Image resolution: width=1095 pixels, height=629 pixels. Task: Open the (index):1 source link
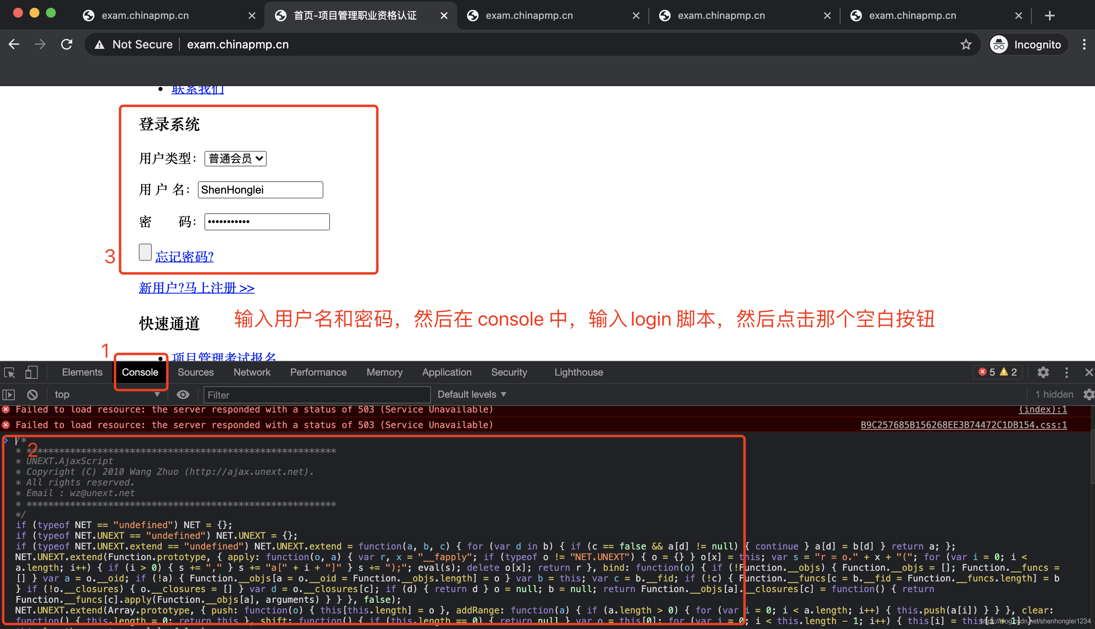coord(1043,410)
